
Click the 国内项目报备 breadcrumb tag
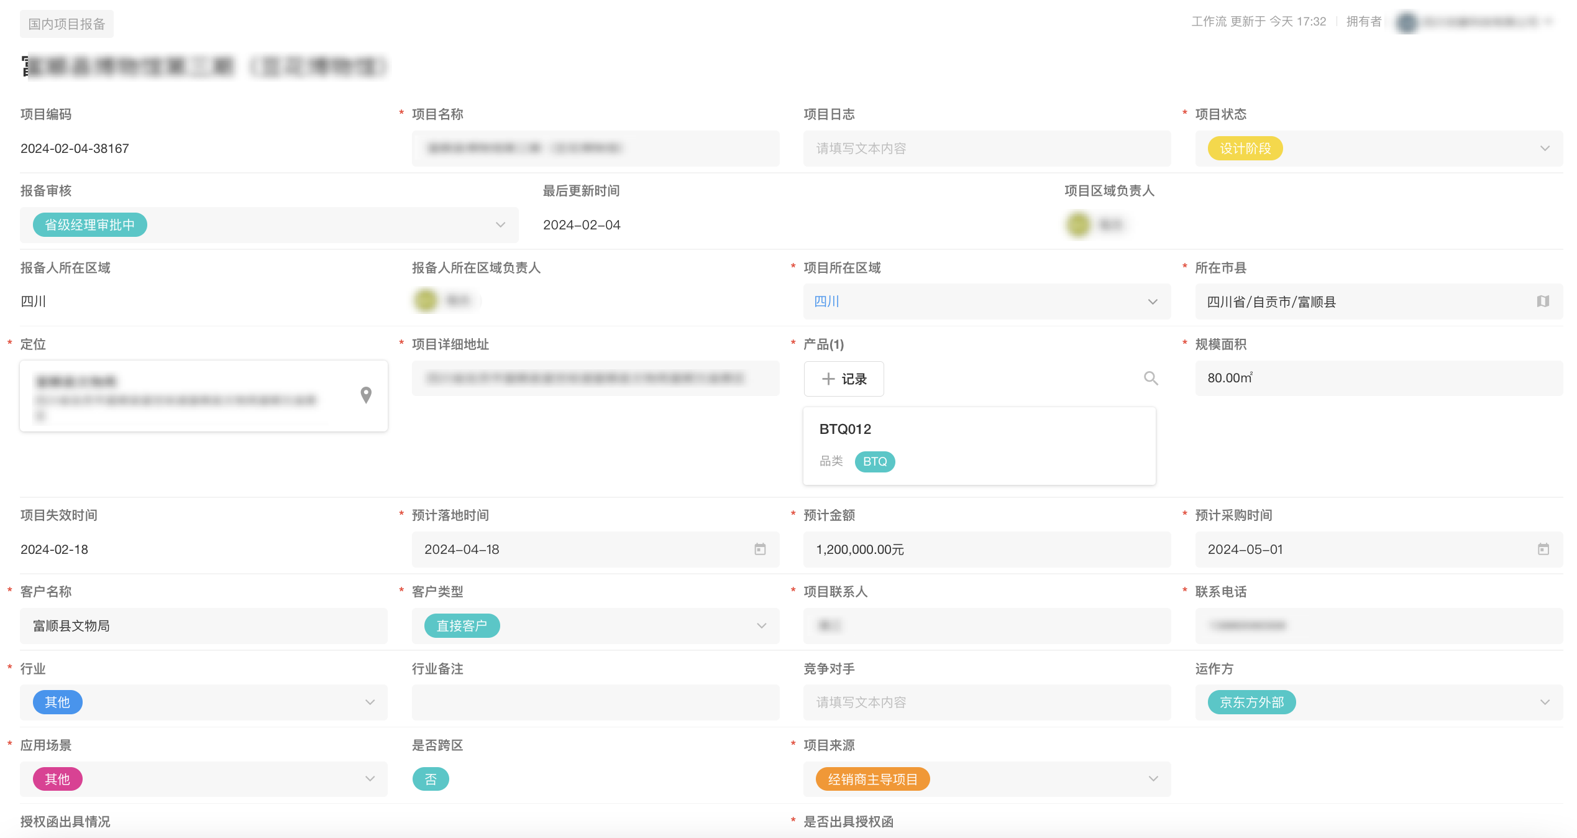tap(66, 24)
